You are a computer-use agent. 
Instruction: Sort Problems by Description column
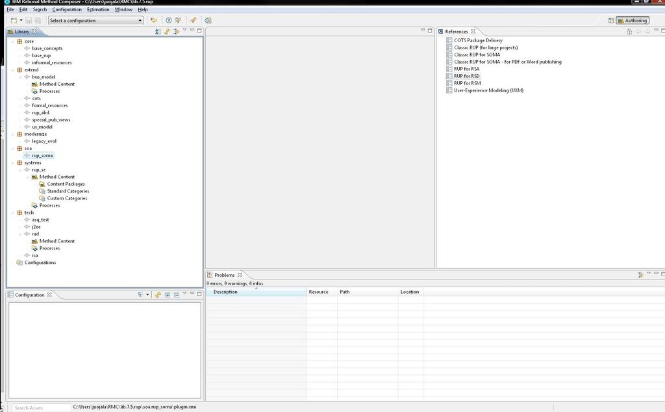(256, 292)
